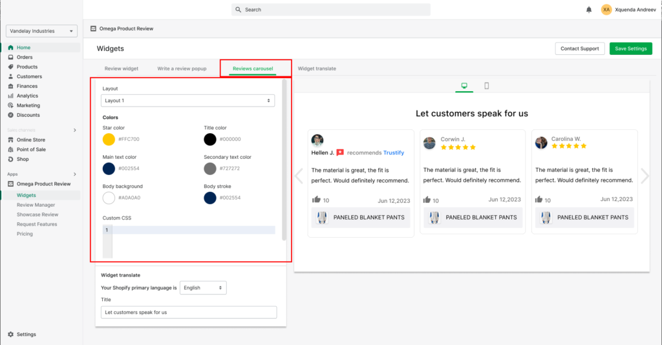Open the English language dropdown

[x=203, y=287]
